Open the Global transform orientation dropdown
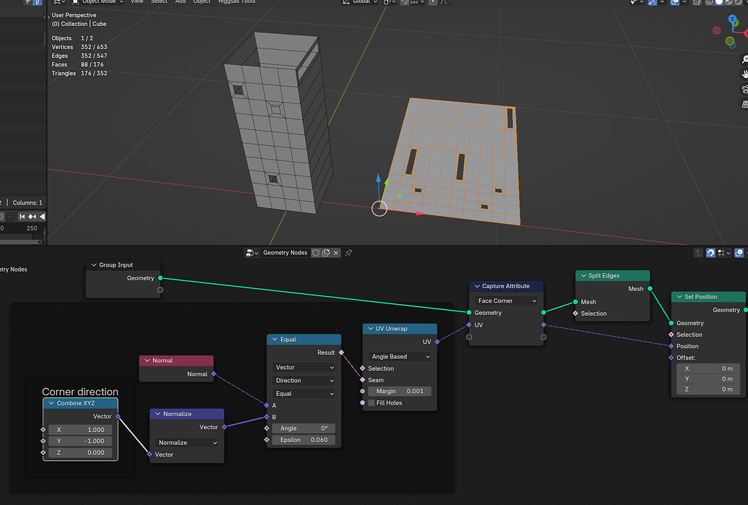This screenshot has width=748, height=505. pyautogui.click(x=360, y=2)
